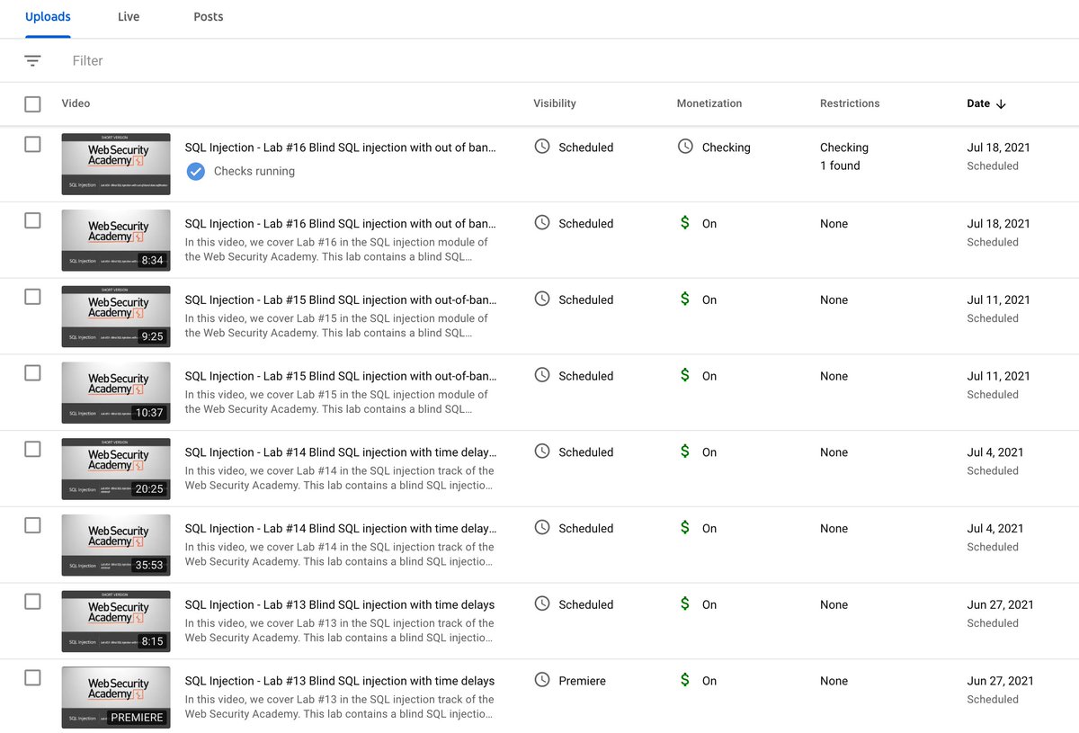Click 'None' restriction for the 8:34 video

834,224
